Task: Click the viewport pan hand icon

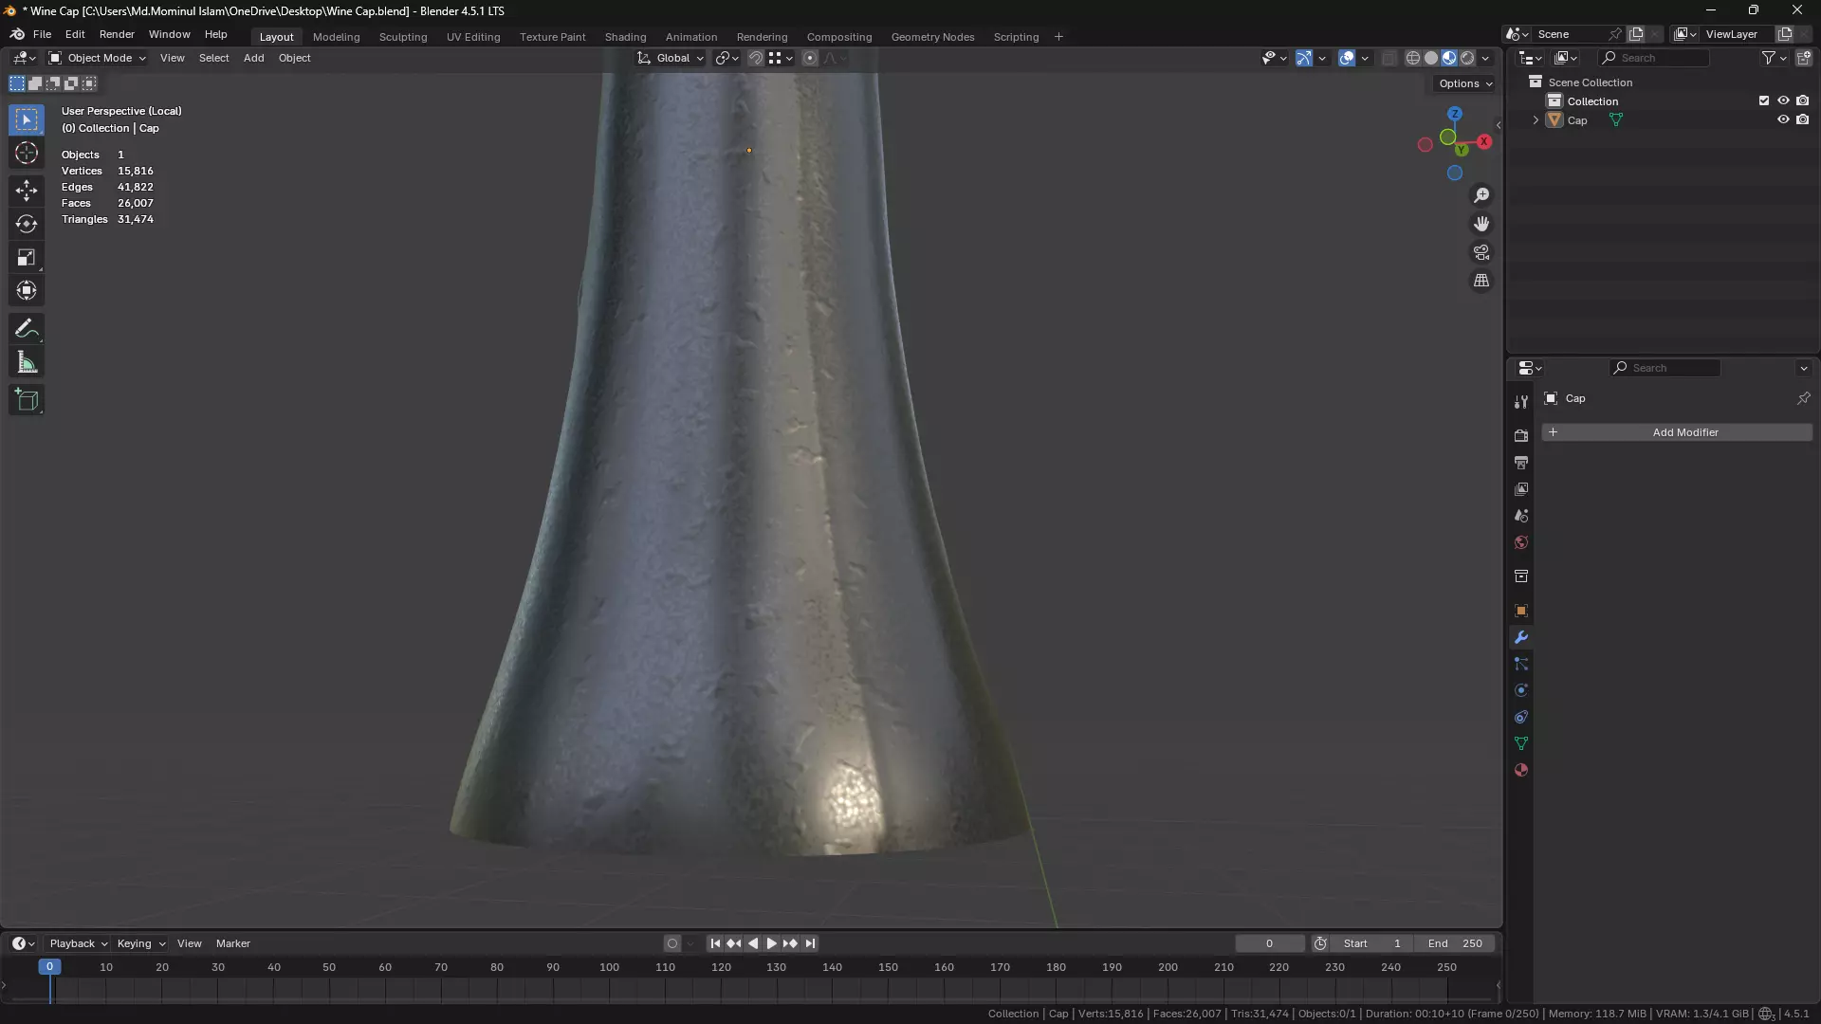Action: coord(1481,224)
